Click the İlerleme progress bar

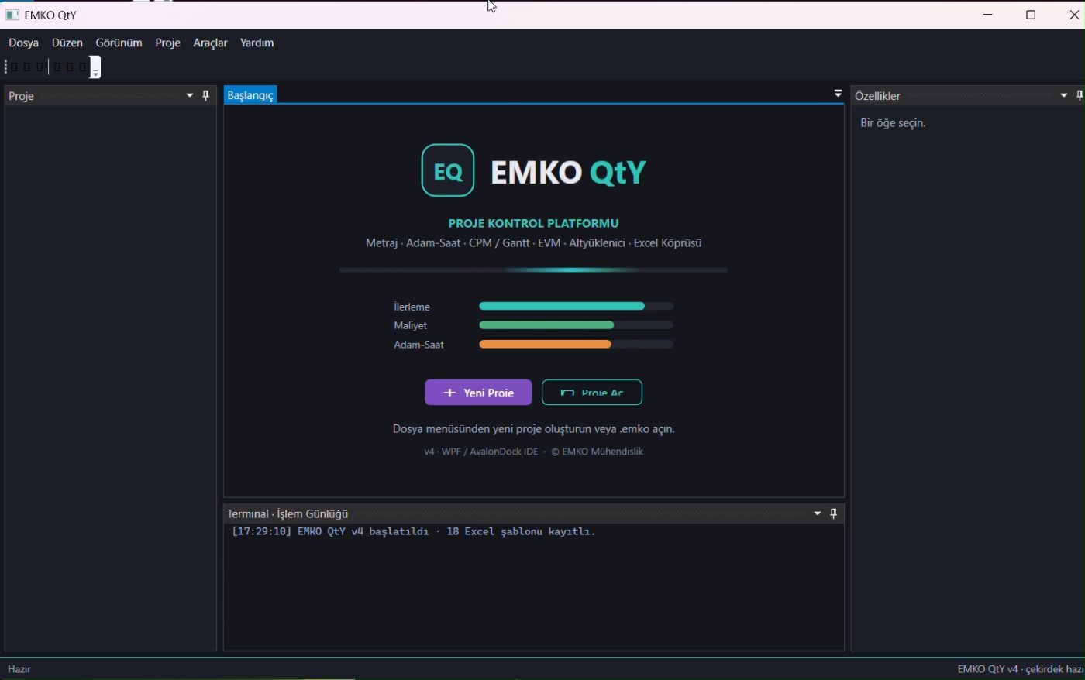coord(576,306)
